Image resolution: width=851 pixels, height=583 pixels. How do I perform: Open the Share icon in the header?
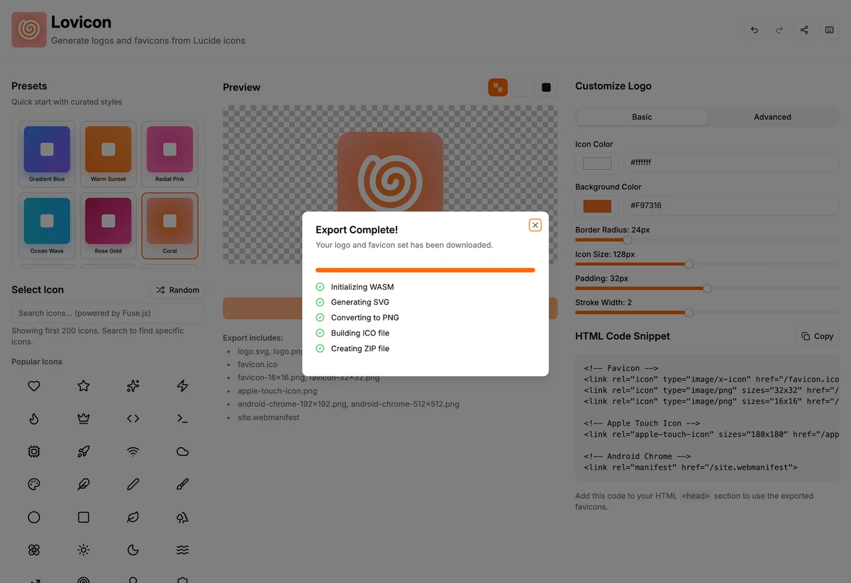(x=804, y=30)
